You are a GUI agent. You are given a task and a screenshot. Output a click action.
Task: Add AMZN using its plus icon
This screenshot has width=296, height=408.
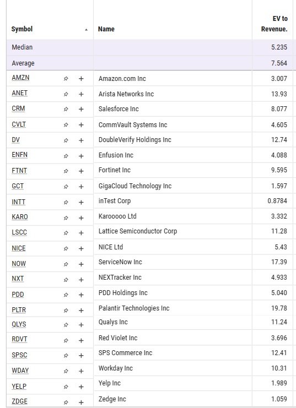[81, 78]
